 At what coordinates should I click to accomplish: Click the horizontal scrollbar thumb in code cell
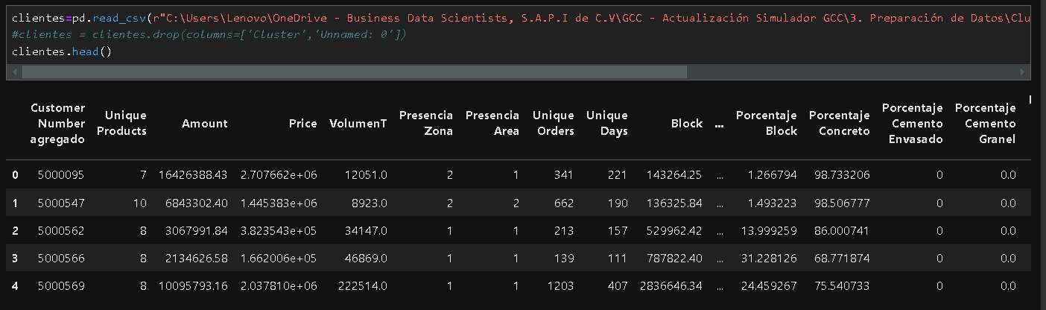pyautogui.click(x=354, y=72)
